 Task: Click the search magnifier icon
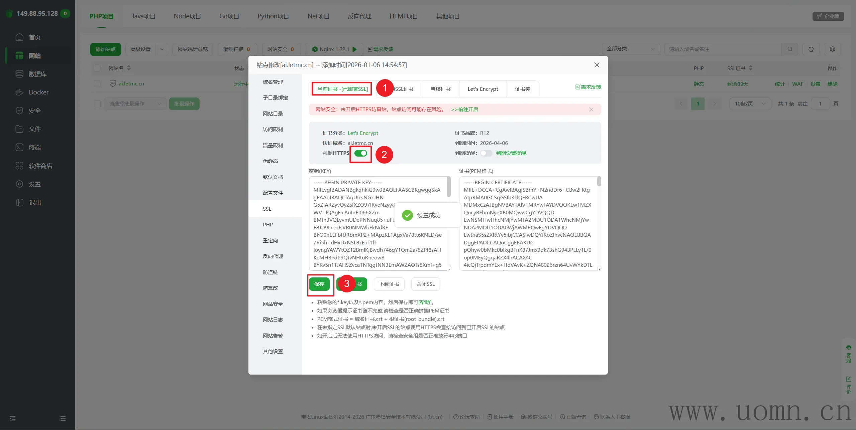[x=790, y=49]
